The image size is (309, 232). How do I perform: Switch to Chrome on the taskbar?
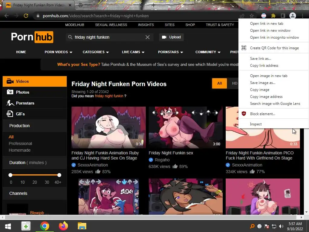pos(45,226)
